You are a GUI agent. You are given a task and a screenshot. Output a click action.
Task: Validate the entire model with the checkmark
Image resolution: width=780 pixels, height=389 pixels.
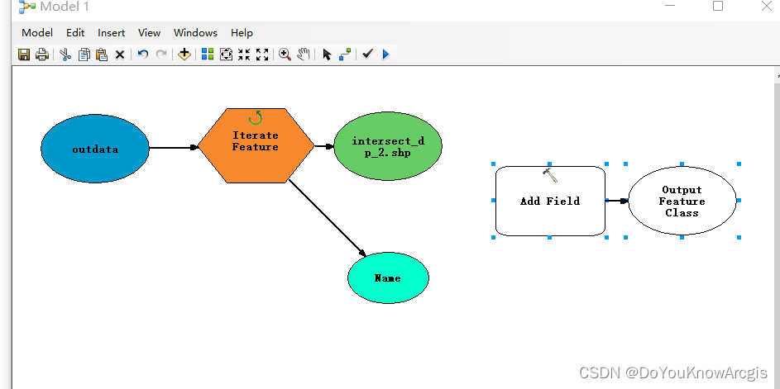pyautogui.click(x=367, y=54)
